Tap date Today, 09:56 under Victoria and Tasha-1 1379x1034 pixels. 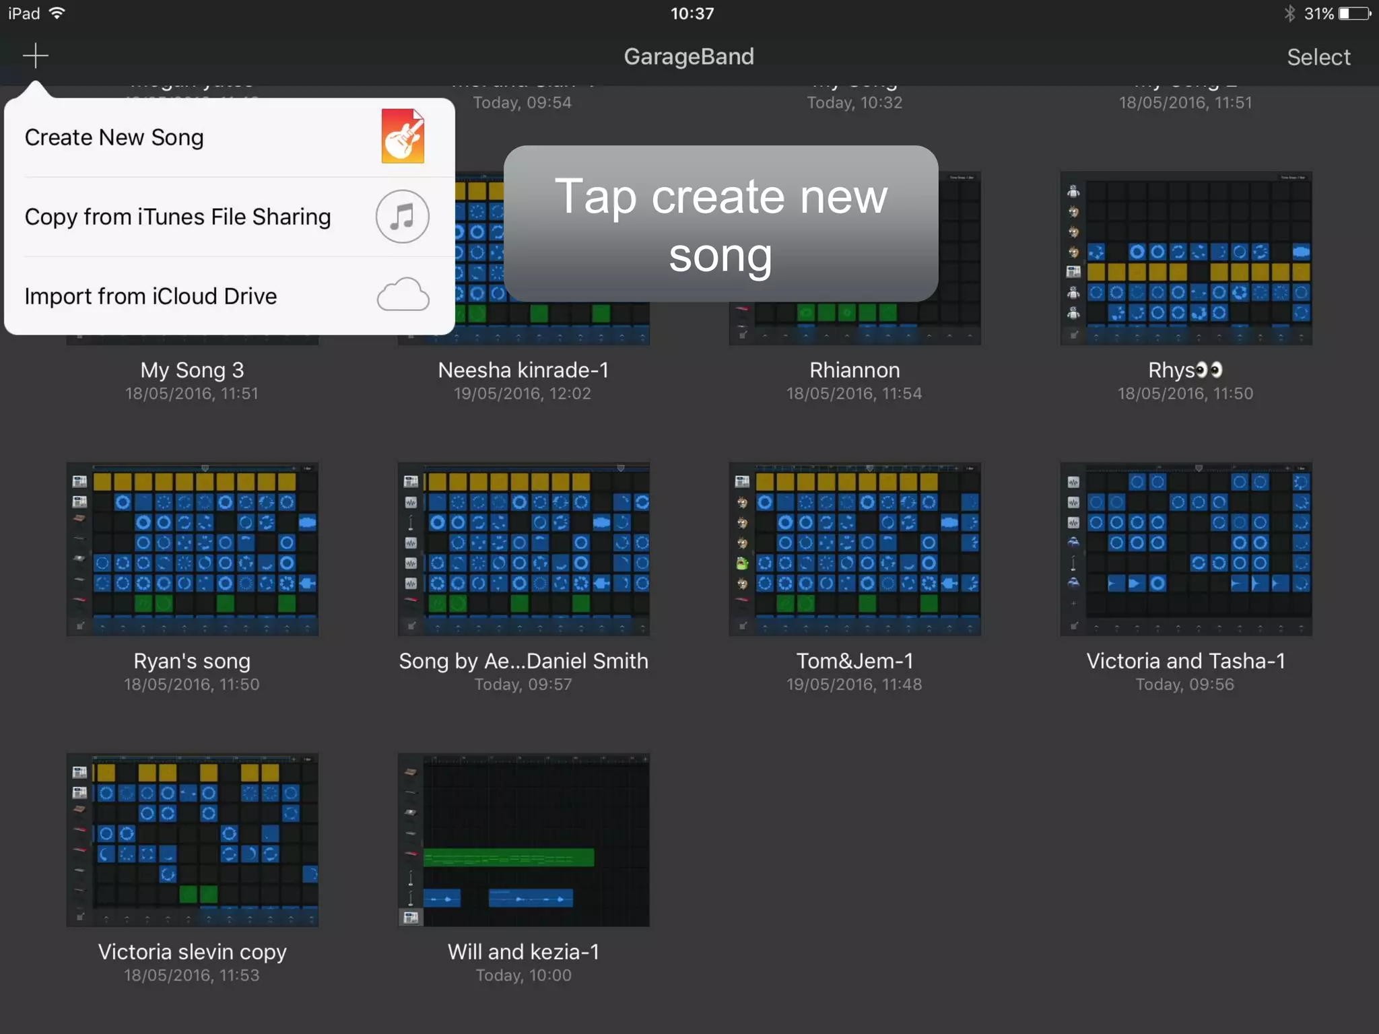click(1185, 685)
